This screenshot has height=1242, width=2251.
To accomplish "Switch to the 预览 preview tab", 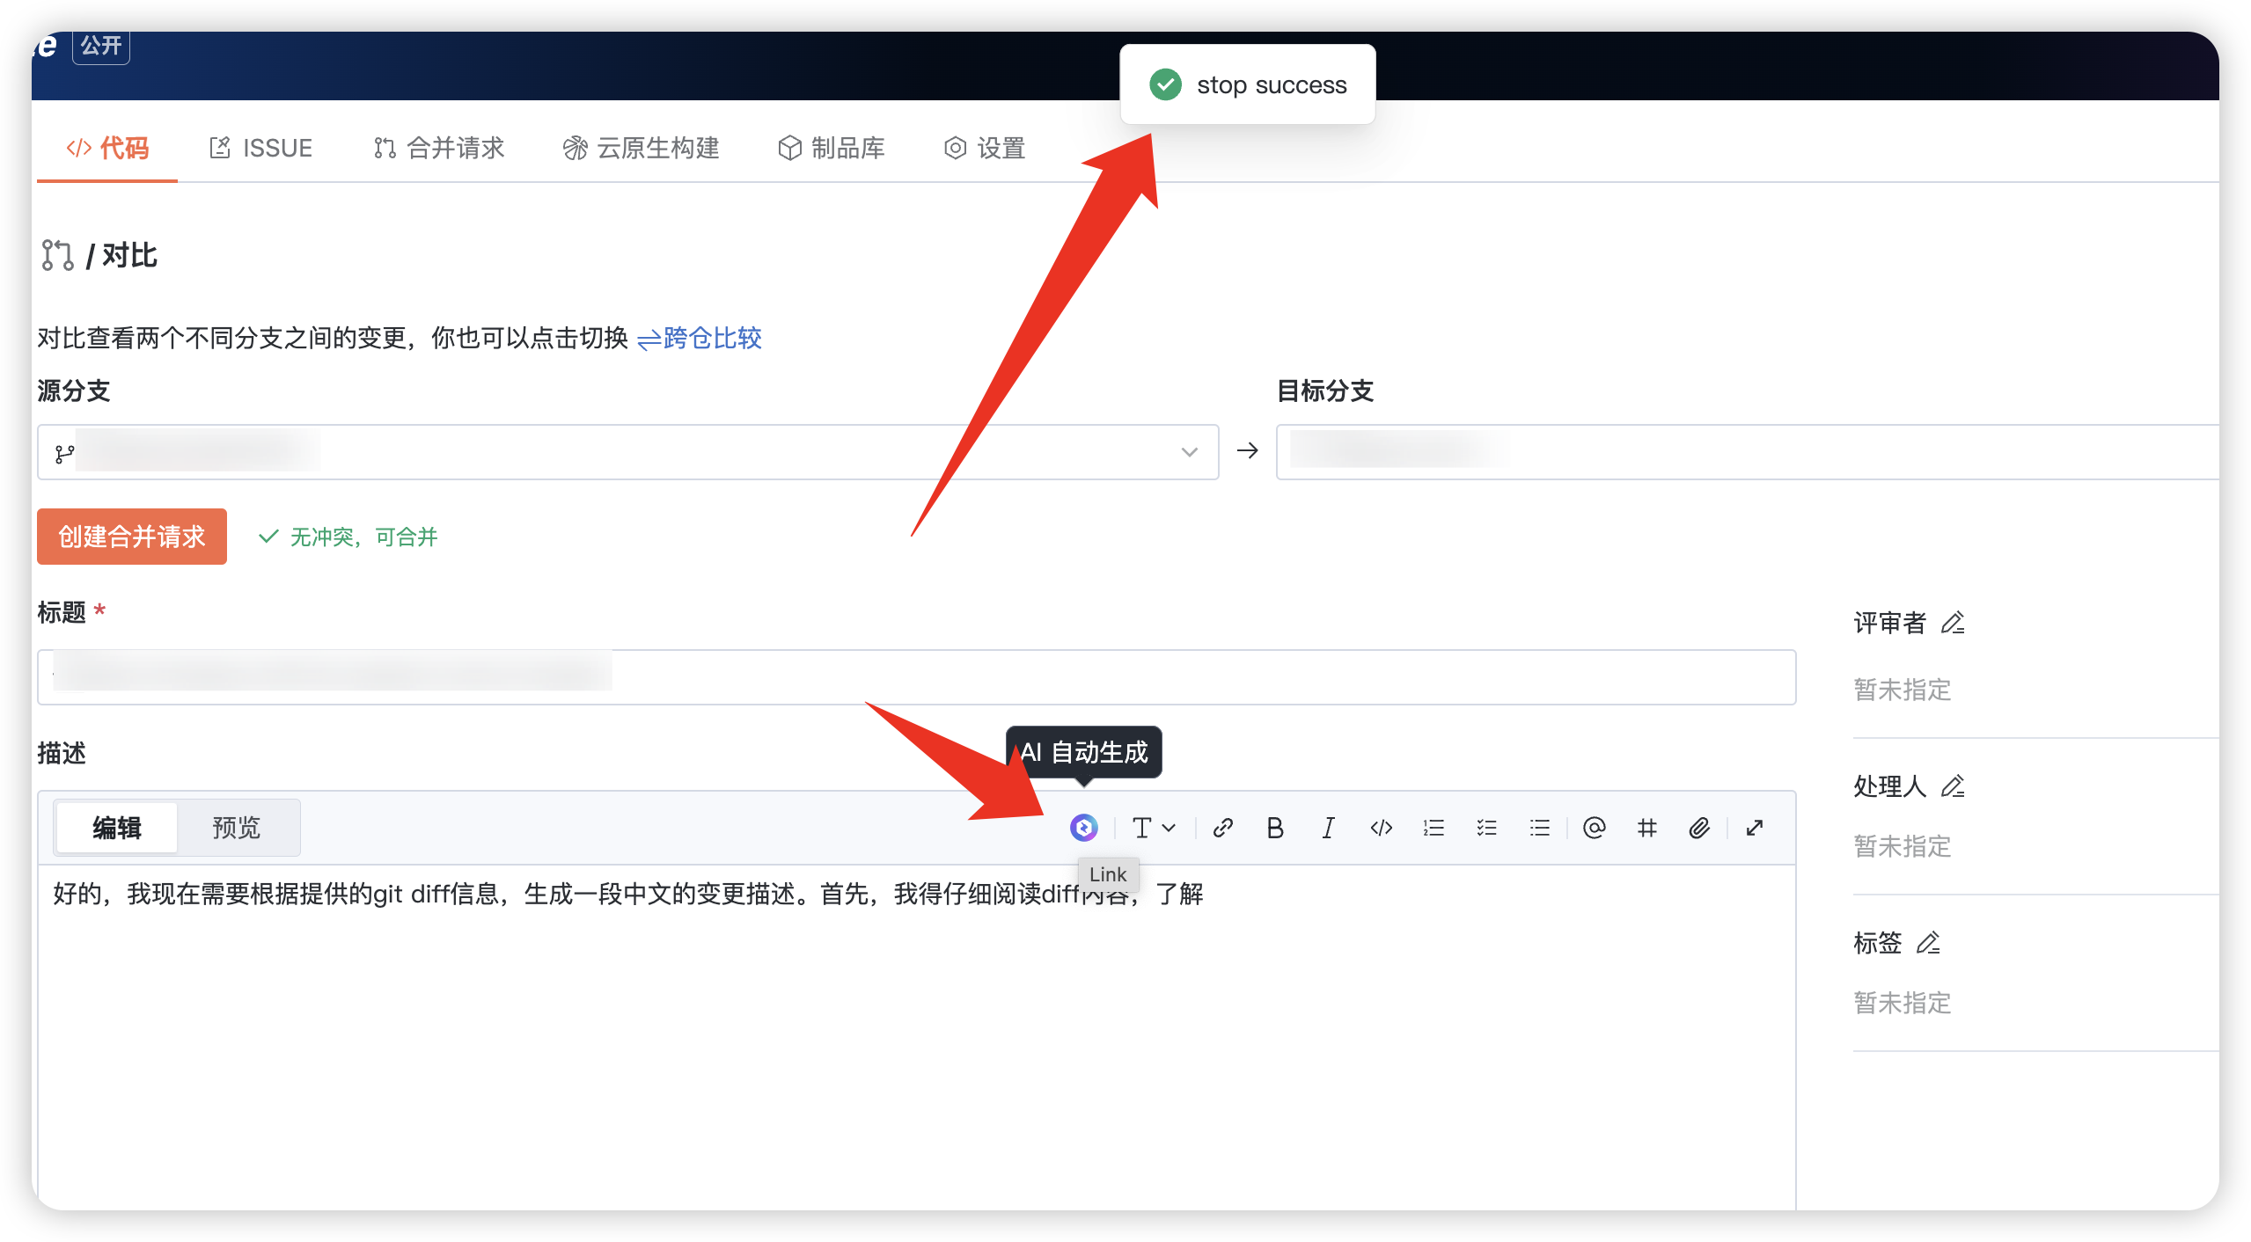I will [237, 828].
